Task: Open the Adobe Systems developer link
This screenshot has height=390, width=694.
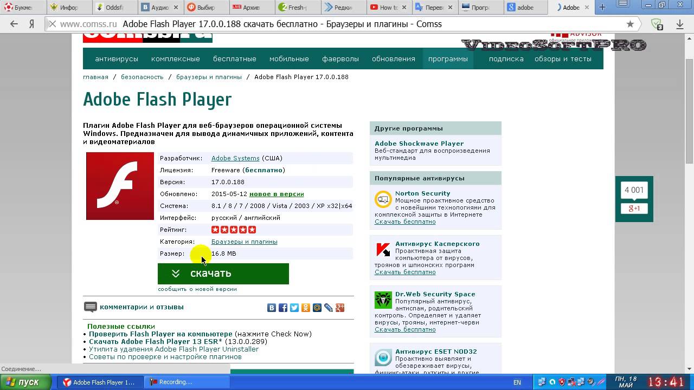Action: [x=235, y=158]
